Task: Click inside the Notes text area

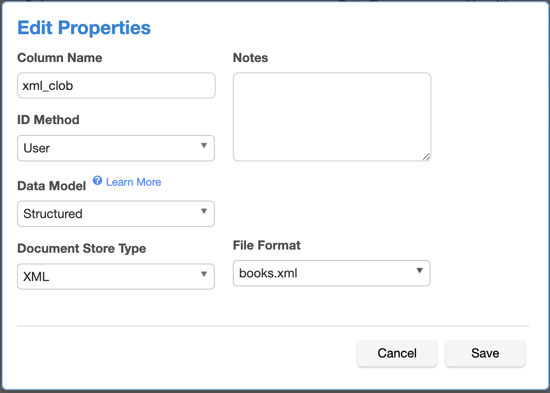Action: tap(332, 116)
